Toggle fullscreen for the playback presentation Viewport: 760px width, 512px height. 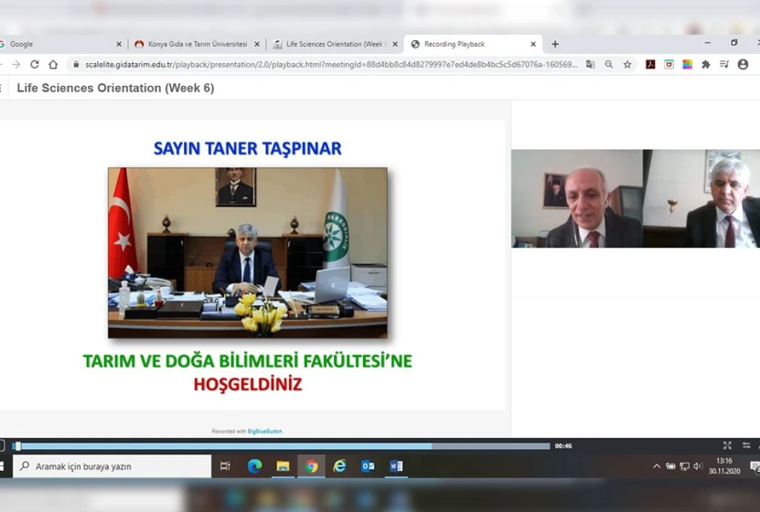tap(727, 446)
